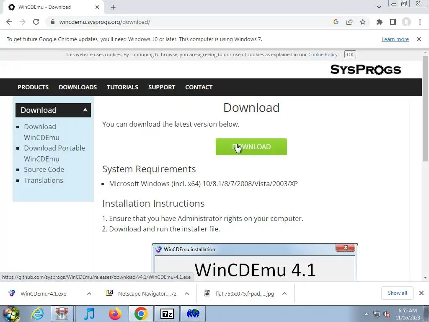This screenshot has width=429, height=322.
Task: Expand options for the jpg download
Action: coord(284,294)
